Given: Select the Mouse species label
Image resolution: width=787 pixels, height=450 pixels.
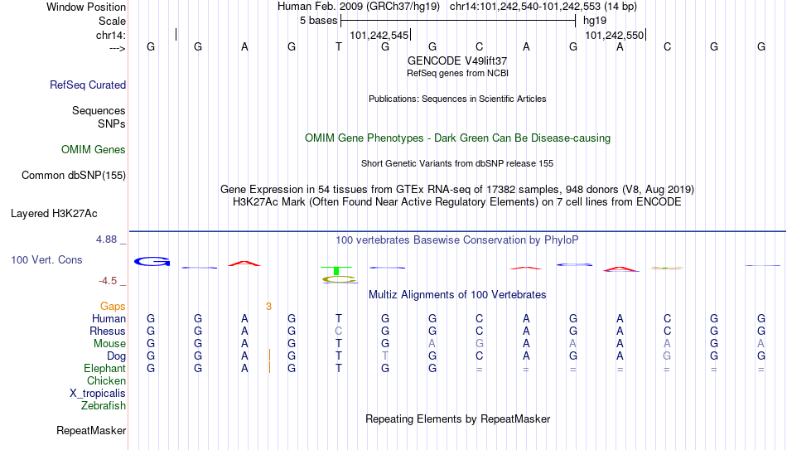Looking at the screenshot, I should point(109,344).
